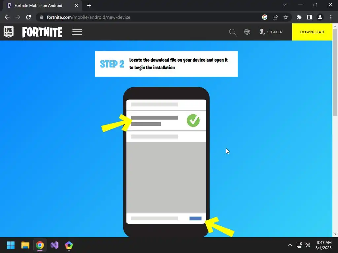Click the SIGN IN link
The height and width of the screenshot is (253, 338).
click(271, 32)
